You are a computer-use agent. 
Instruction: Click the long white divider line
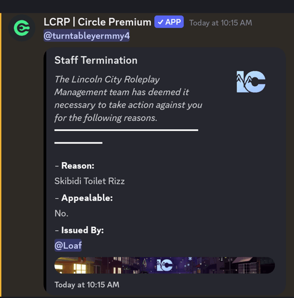tap(126, 130)
